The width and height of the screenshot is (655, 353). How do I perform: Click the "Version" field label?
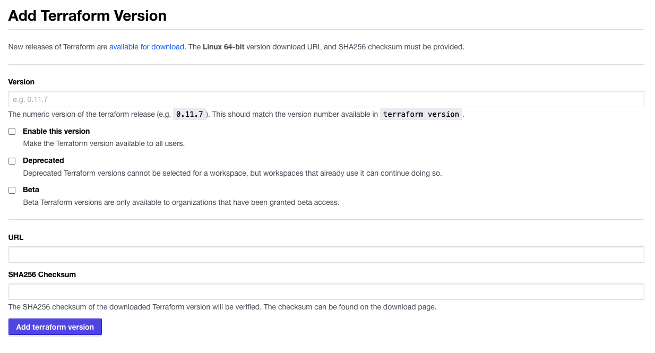click(21, 82)
